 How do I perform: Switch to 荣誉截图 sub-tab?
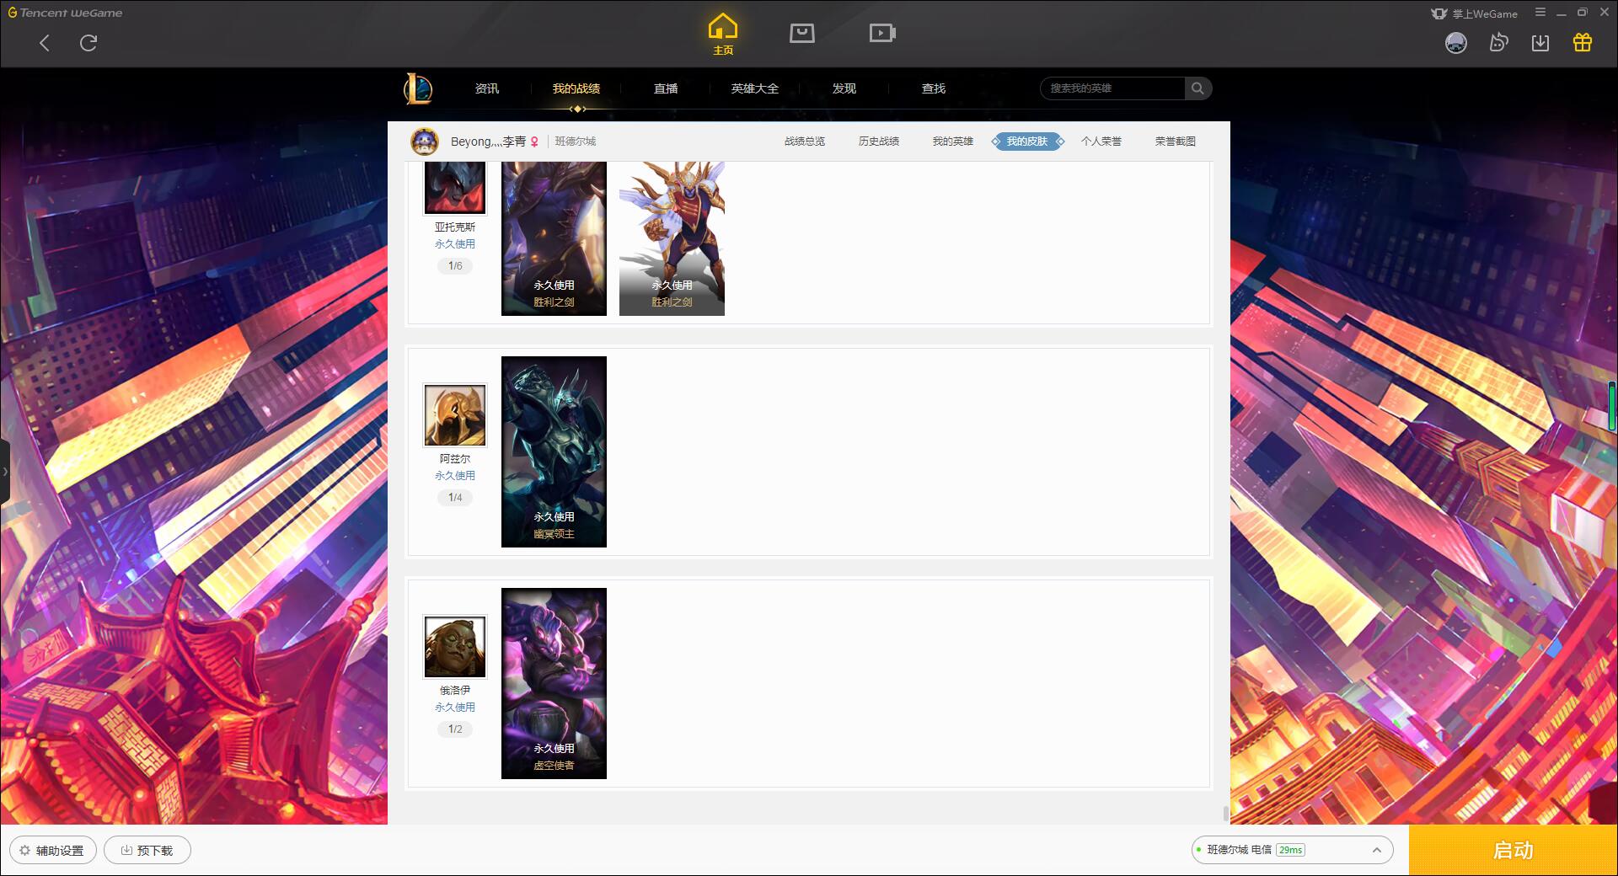pyautogui.click(x=1176, y=142)
